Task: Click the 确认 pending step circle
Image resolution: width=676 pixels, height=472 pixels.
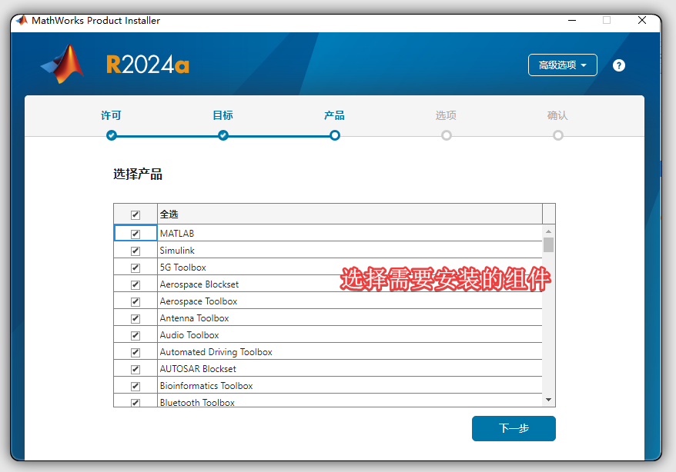Action: (558, 135)
